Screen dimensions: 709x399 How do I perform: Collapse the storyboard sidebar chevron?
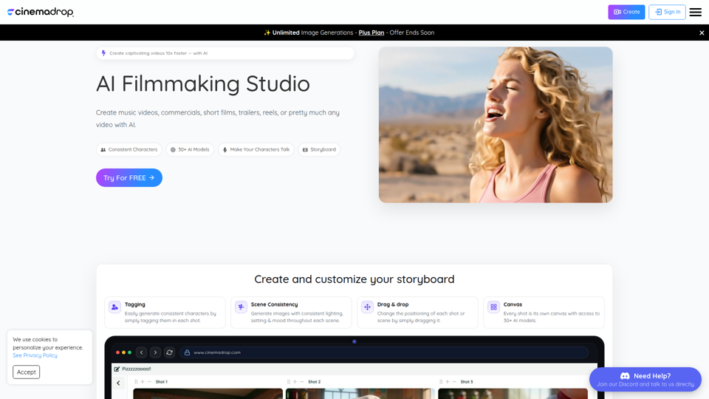coord(118,383)
